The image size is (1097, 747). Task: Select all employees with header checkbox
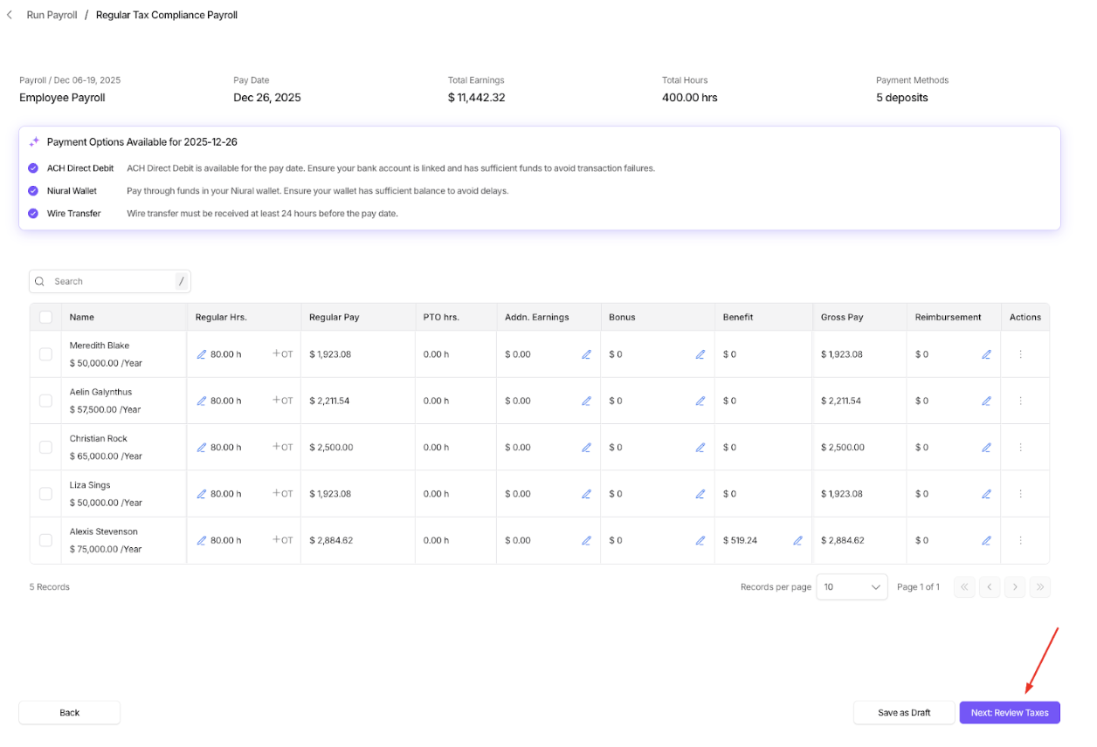point(45,318)
